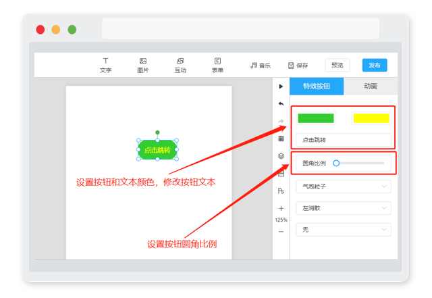The image size is (432, 298).
Task: Expand the 左消散 dropdown
Action: (x=344, y=208)
